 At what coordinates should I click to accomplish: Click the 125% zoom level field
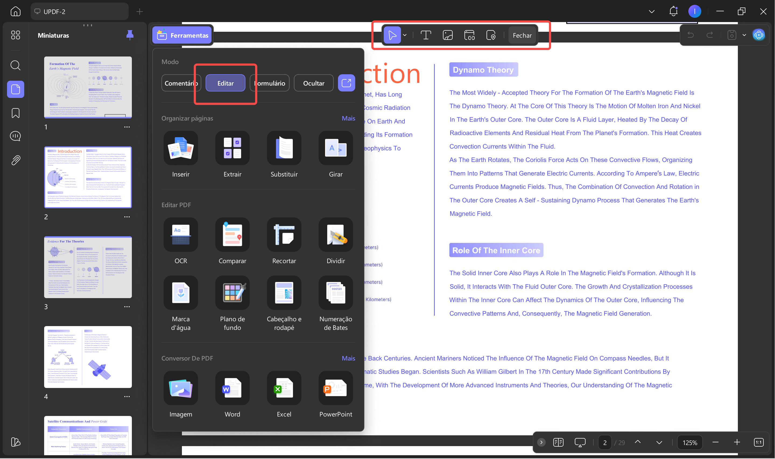point(690,443)
